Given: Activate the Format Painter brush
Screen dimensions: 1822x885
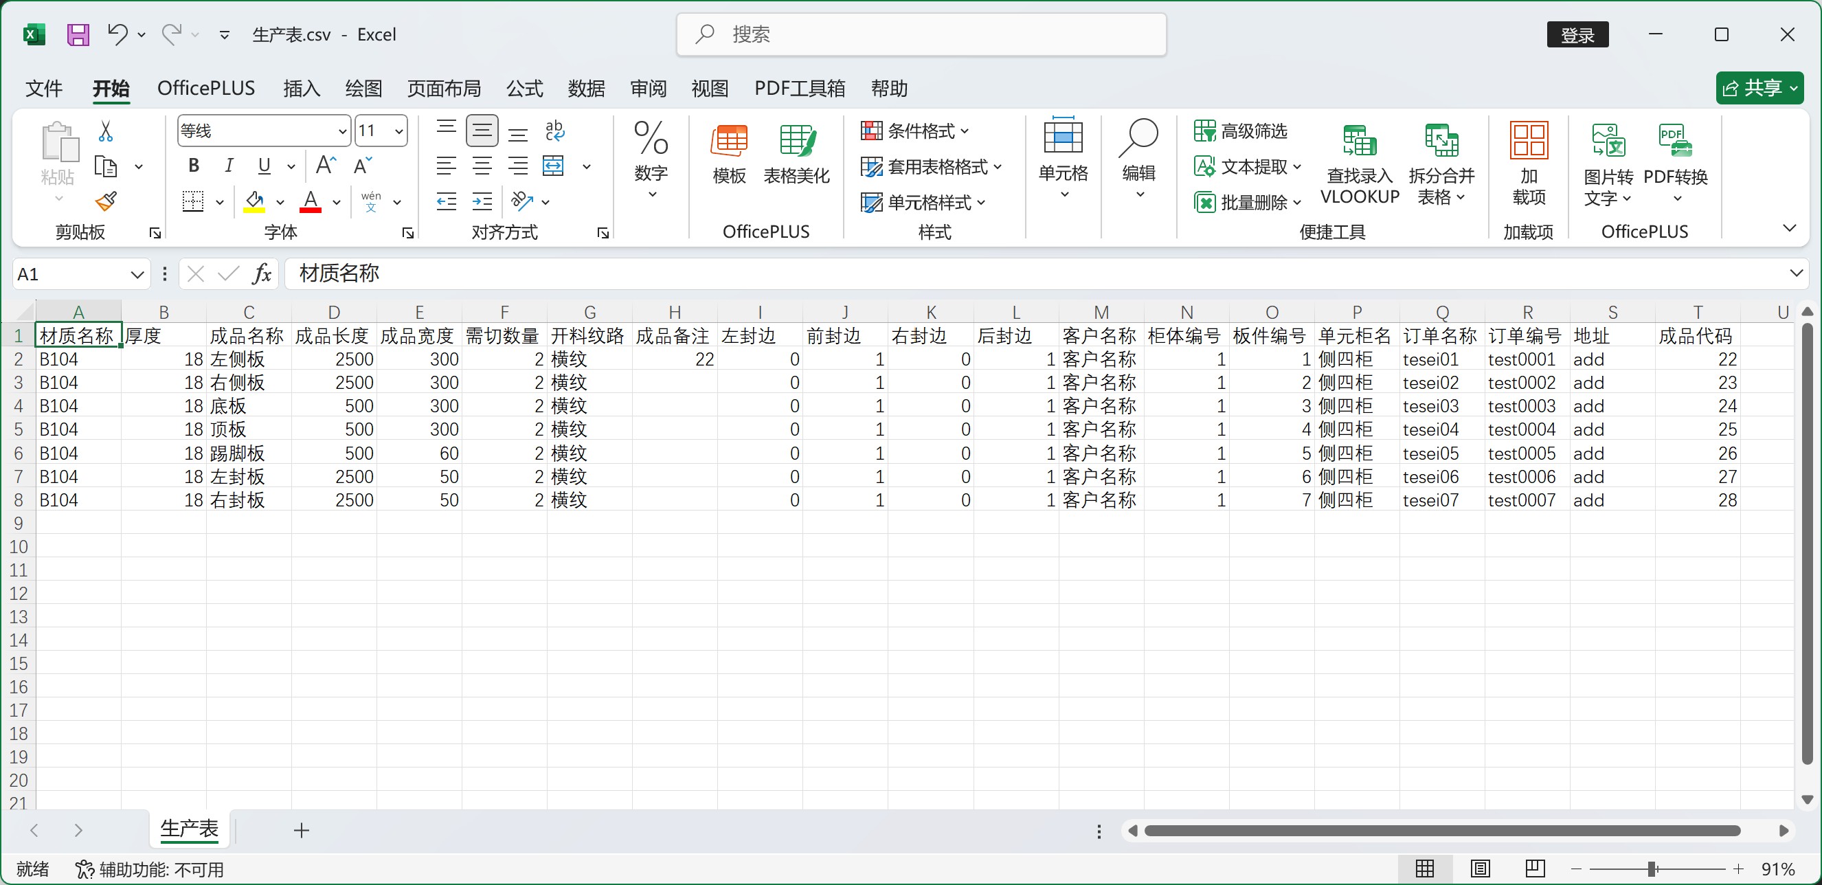Looking at the screenshot, I should pyautogui.click(x=106, y=202).
